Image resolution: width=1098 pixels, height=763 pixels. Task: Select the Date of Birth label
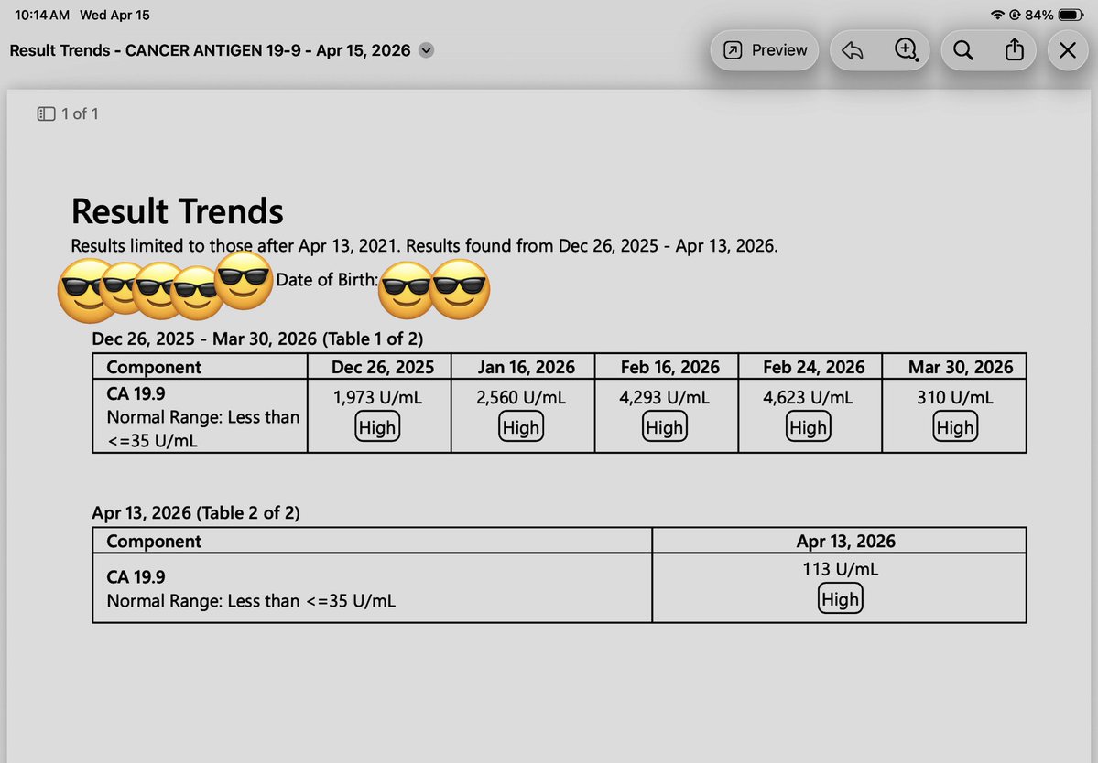click(x=326, y=280)
